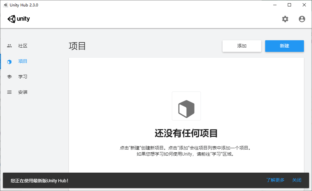Click the 学习 graduation cap icon
312x191 pixels.
pos(9,77)
